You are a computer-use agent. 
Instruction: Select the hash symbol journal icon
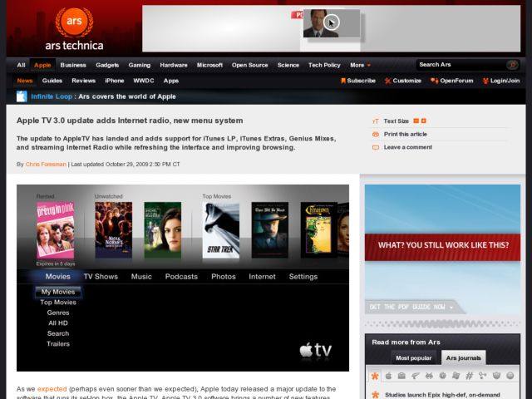[x=468, y=376]
